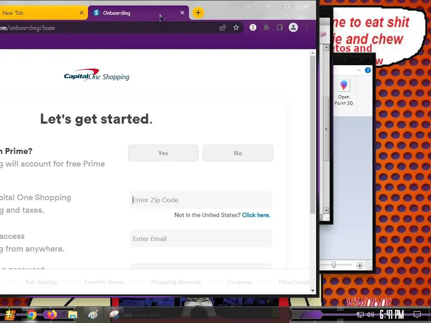Viewport: 431px width, 323px height.
Task: Click browser page scrollbar down arrow
Action: point(313,290)
